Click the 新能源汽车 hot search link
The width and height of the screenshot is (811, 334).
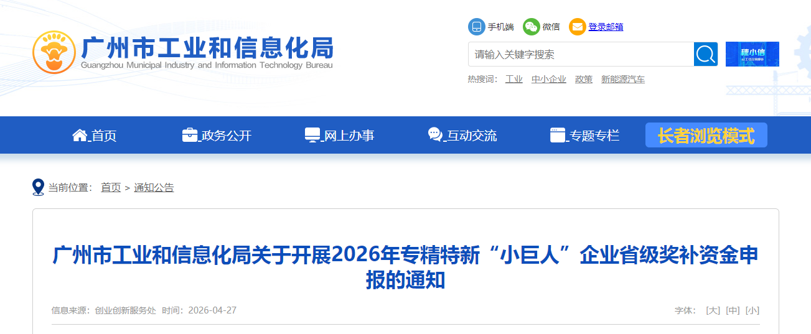click(x=623, y=80)
